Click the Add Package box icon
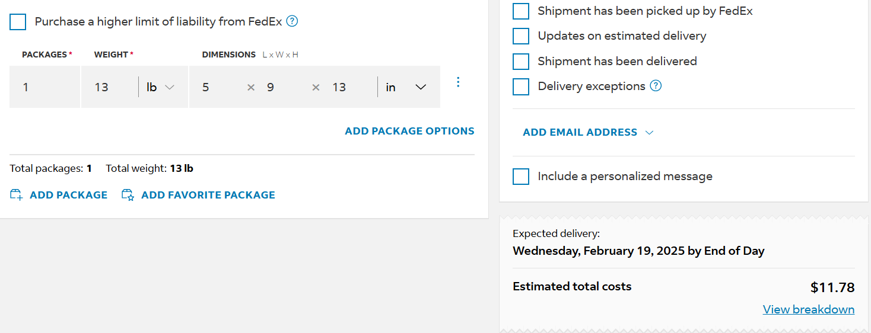Screen dimensions: 871x333 point(16,195)
